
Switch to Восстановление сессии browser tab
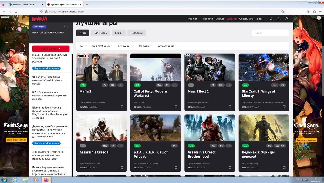(26, 5)
